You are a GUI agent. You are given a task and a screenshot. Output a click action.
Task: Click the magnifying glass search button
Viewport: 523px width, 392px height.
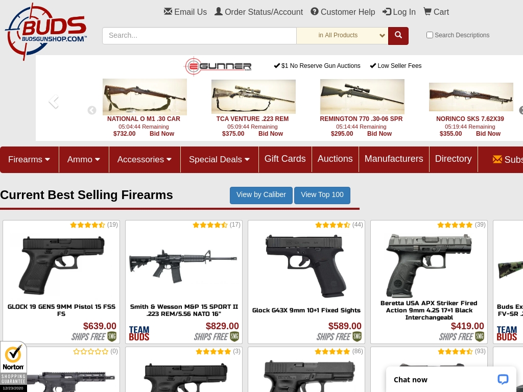pyautogui.click(x=398, y=36)
